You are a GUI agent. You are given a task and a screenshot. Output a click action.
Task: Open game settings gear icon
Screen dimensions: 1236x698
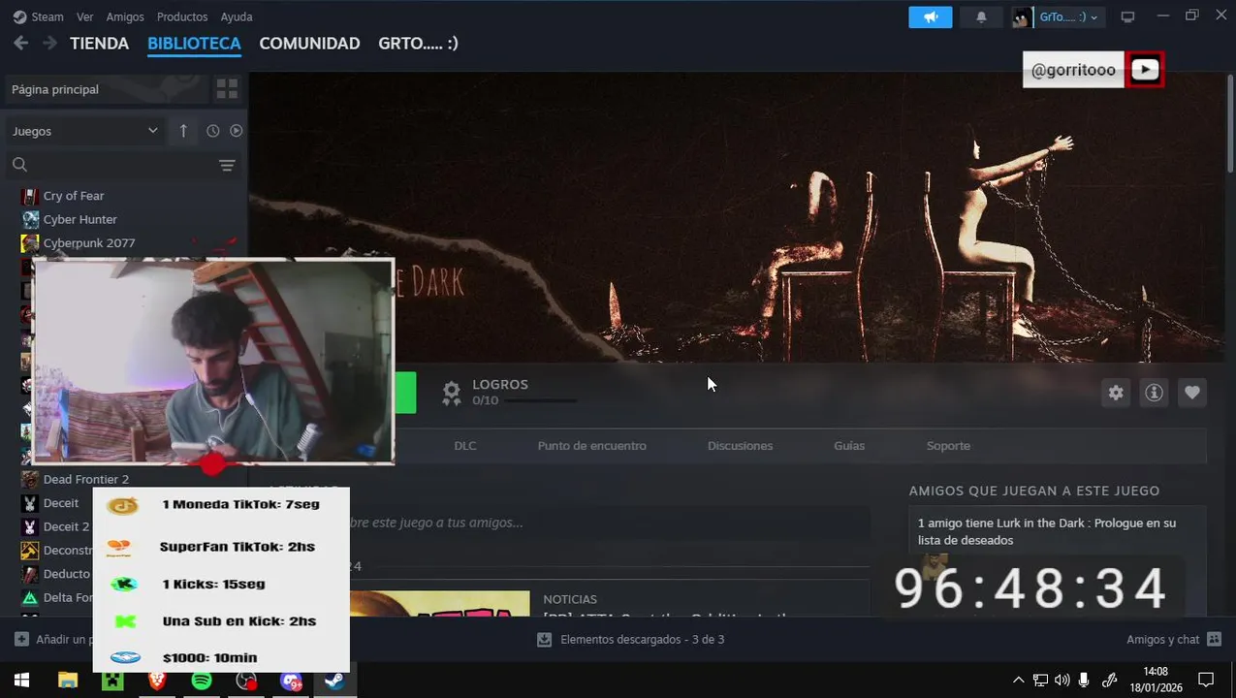(1116, 393)
